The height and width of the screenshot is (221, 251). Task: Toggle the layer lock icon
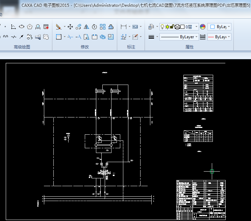click(x=172, y=27)
